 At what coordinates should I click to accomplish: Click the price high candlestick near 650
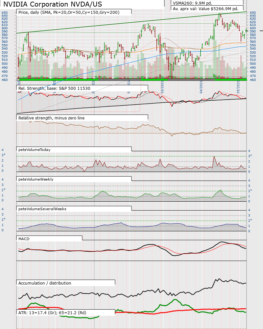coord(219,16)
